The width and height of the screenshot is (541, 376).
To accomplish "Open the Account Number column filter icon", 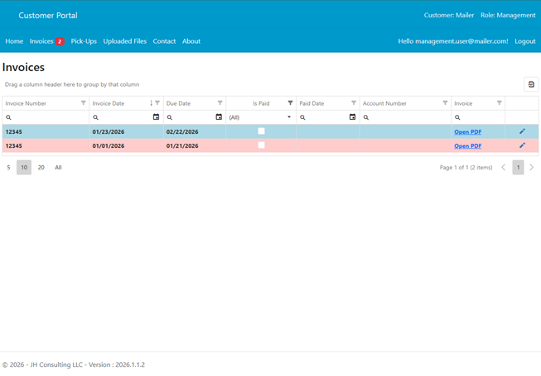I will [x=445, y=103].
